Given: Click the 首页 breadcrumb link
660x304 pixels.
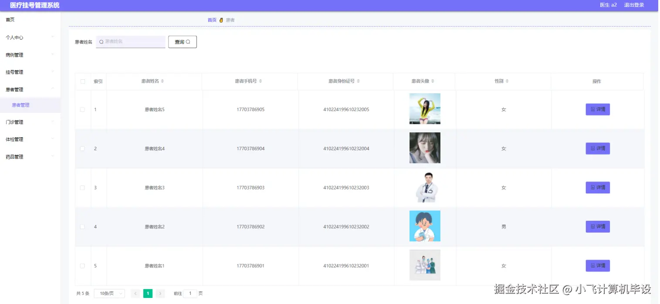Looking at the screenshot, I should coord(212,20).
